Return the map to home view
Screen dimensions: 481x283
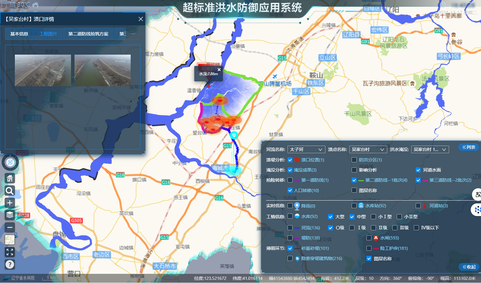[x=10, y=178]
